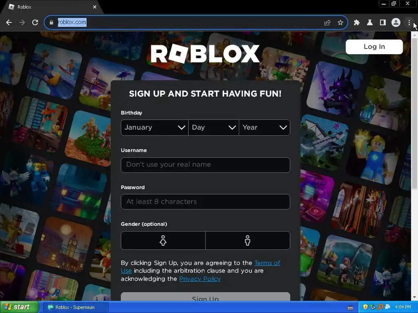418x313 pixels.
Task: Open the Day dropdown
Action: click(213, 128)
